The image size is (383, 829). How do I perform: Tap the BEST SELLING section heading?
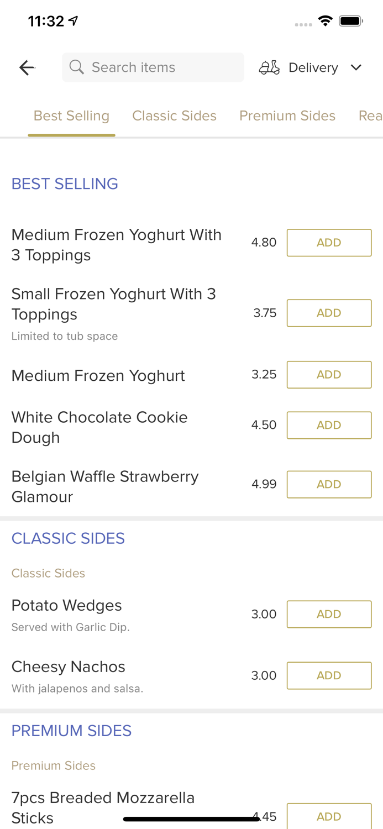click(65, 183)
